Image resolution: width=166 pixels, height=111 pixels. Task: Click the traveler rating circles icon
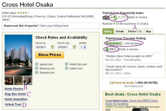(x=114, y=43)
